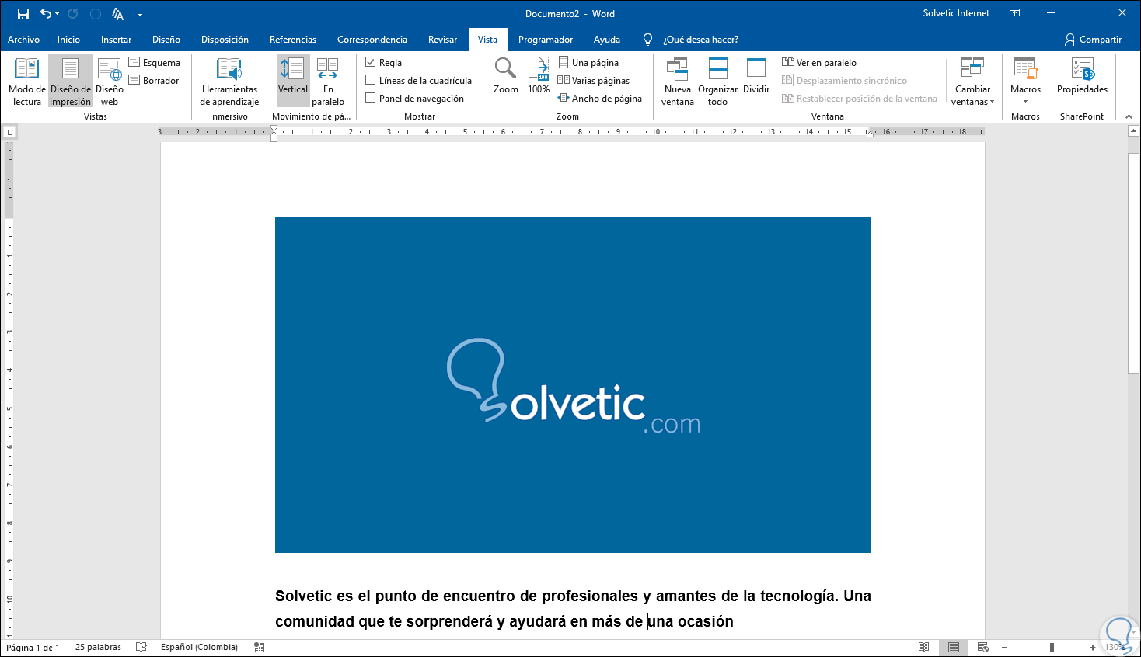Split the window with Dividir
Image resolution: width=1141 pixels, height=657 pixels.
[x=756, y=76]
